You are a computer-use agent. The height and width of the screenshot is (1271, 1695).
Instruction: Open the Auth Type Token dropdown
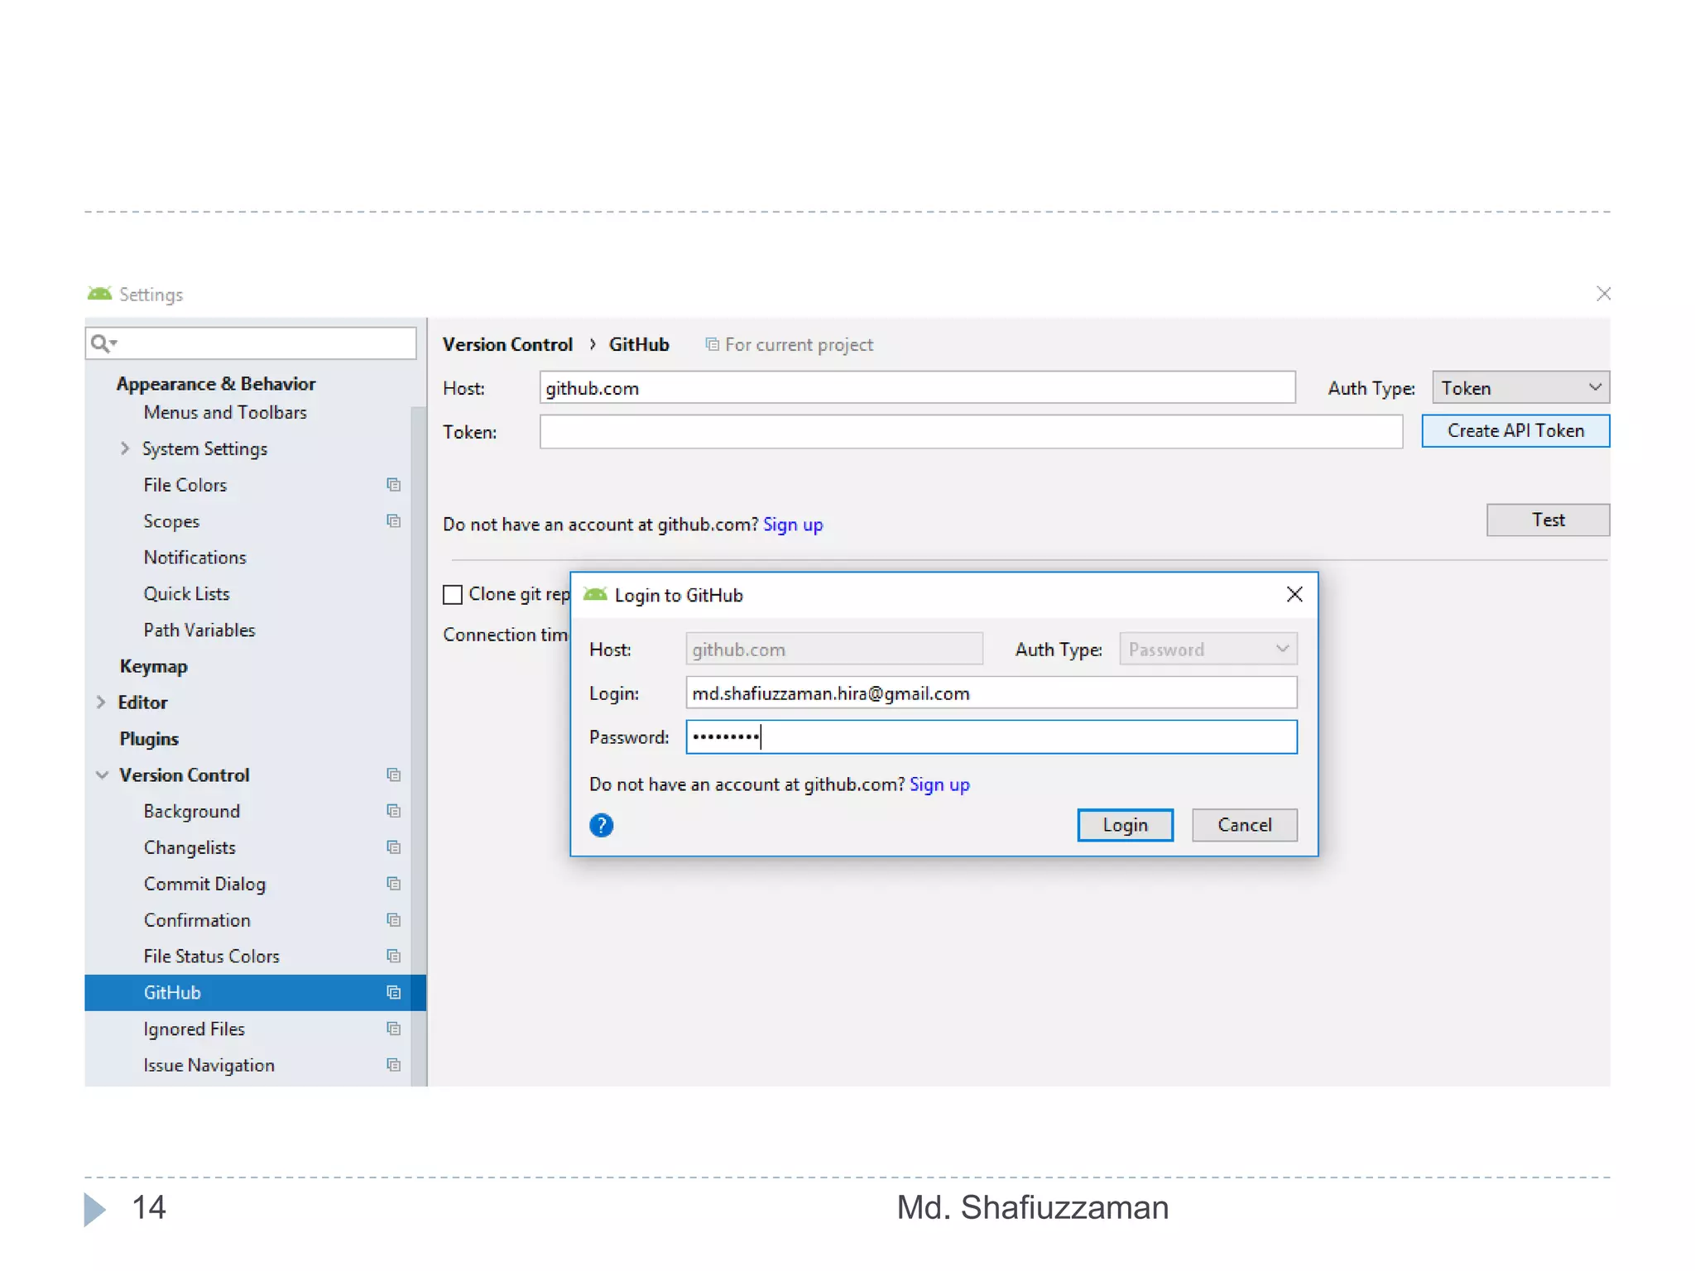tap(1520, 388)
